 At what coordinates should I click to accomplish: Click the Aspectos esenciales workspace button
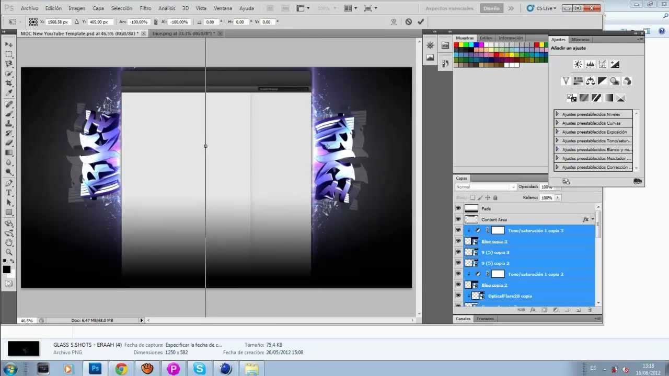click(x=449, y=8)
